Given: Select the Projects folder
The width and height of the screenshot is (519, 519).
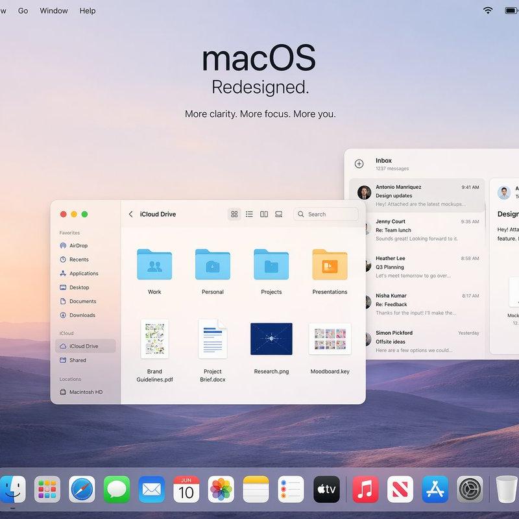Looking at the screenshot, I should tap(271, 265).
